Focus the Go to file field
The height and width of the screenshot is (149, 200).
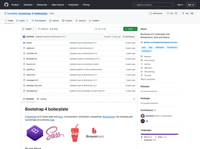coord(107,29)
